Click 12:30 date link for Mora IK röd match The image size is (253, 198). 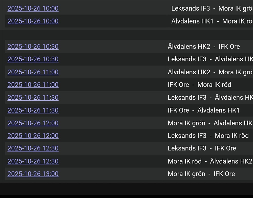click(33, 161)
